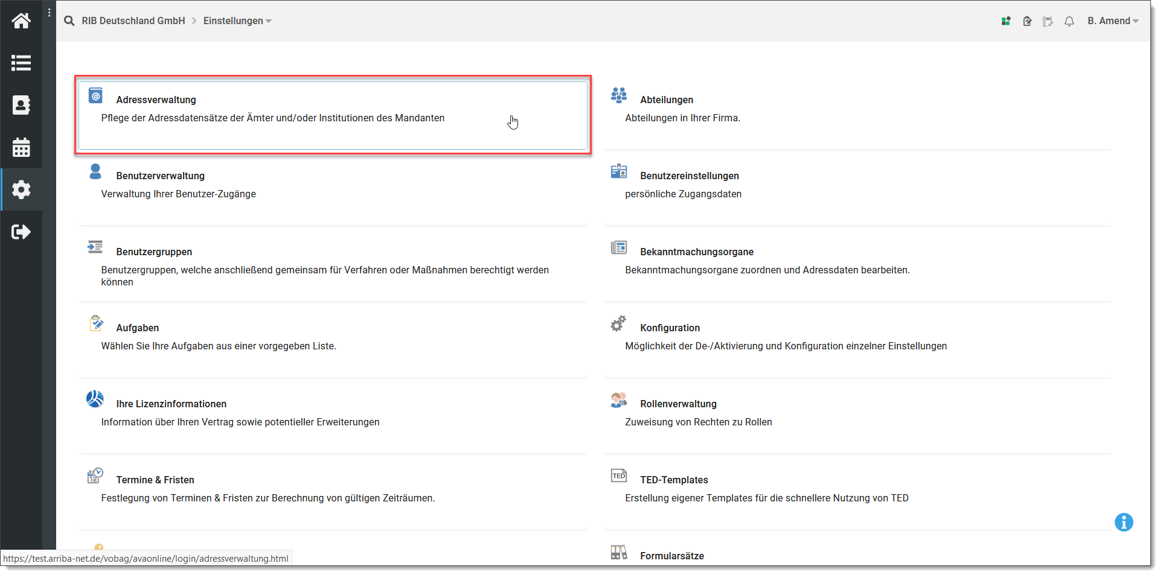Log out using the sidebar exit icon
1160x575 pixels.
[x=21, y=232]
